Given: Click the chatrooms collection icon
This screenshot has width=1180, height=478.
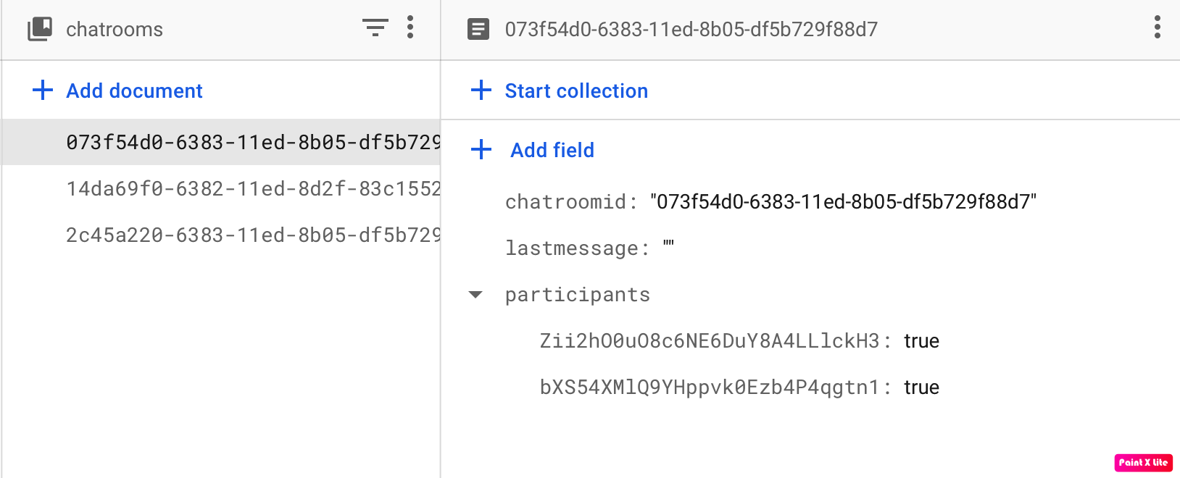Looking at the screenshot, I should click(x=40, y=29).
